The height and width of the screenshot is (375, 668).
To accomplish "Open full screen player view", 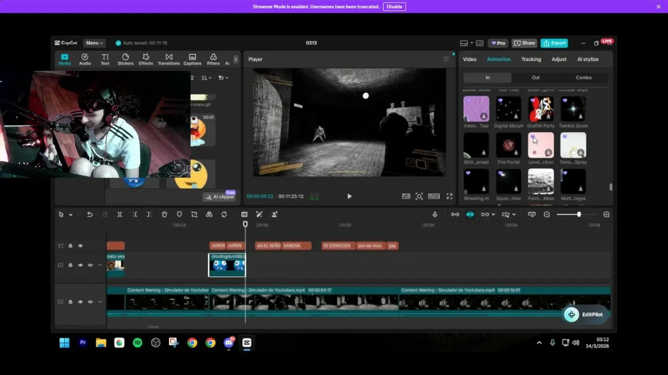I will pyautogui.click(x=449, y=196).
